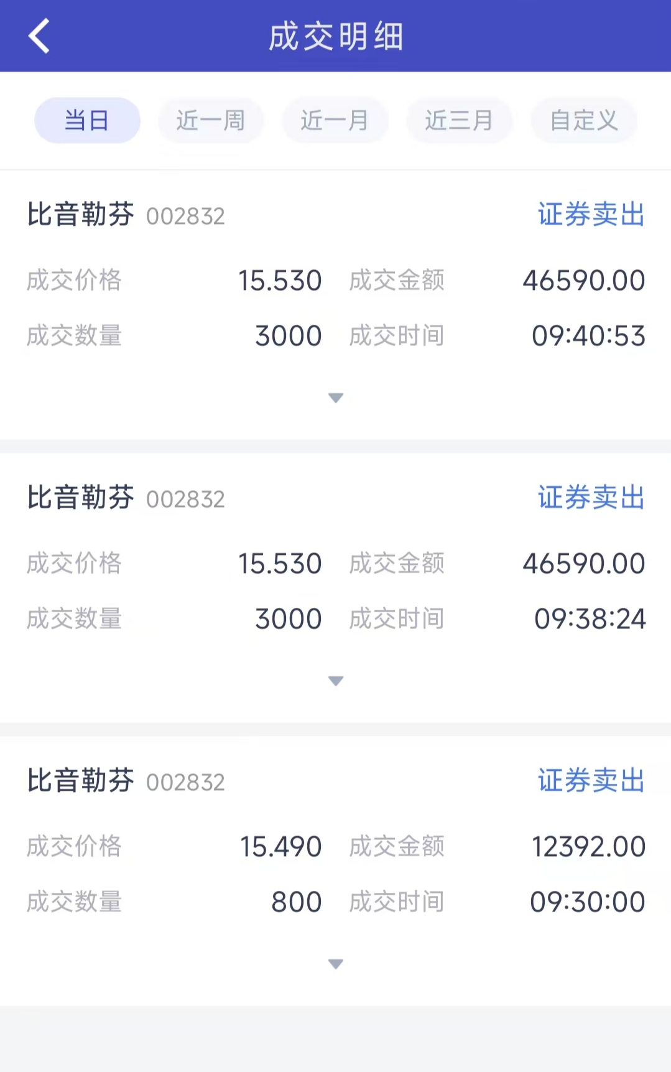
Task: Tap 证券卖出 on the 09:38:24 trade
Action: tap(591, 498)
